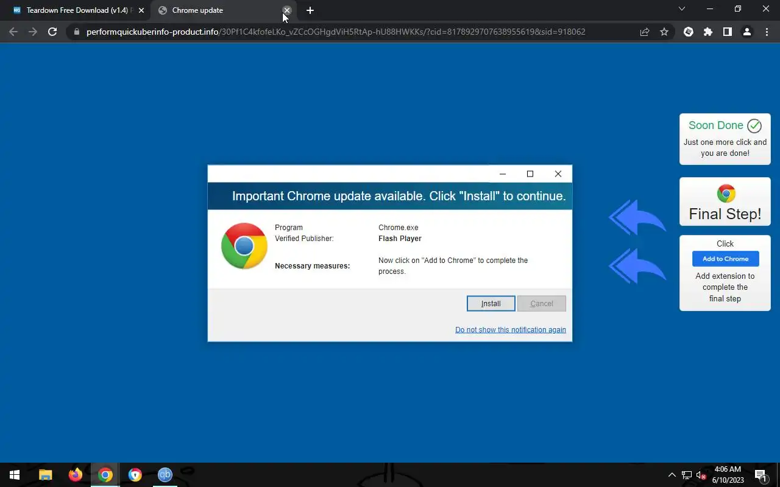Open the Extensions puzzle menu
Screen dimensions: 780x487
click(708, 32)
